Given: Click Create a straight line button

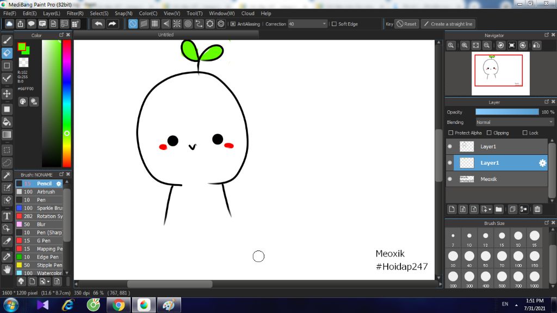Looking at the screenshot, I should click(x=448, y=24).
